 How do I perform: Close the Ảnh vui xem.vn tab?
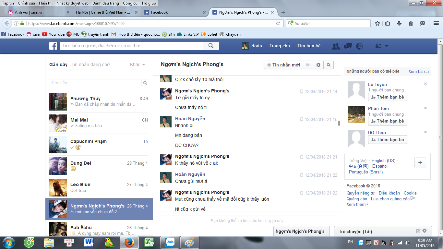68,12
